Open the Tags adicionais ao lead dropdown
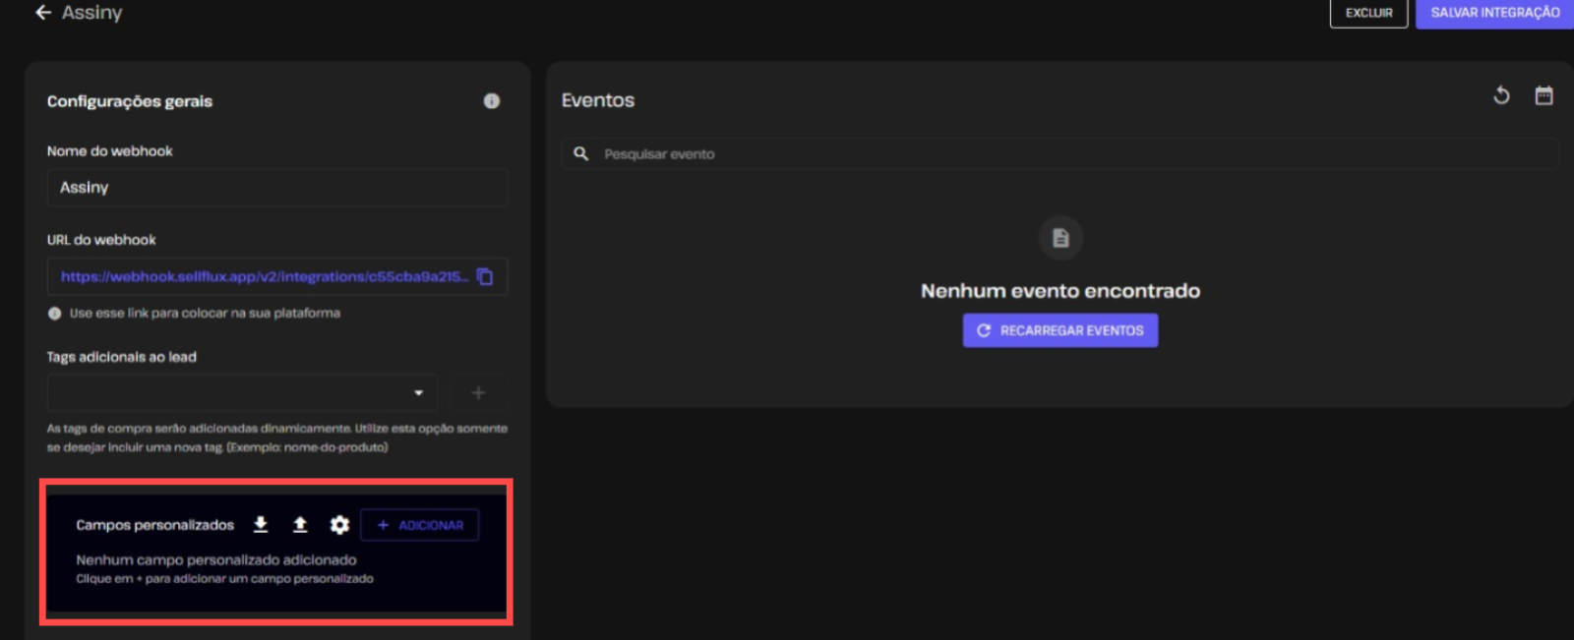The width and height of the screenshot is (1574, 640). click(x=242, y=392)
